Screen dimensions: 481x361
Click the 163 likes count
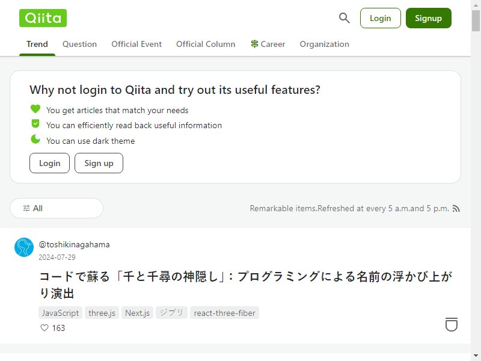[58, 328]
